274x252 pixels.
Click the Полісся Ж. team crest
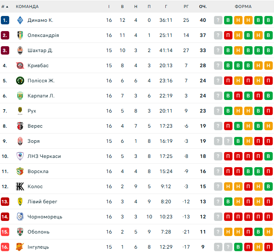coord(20,81)
